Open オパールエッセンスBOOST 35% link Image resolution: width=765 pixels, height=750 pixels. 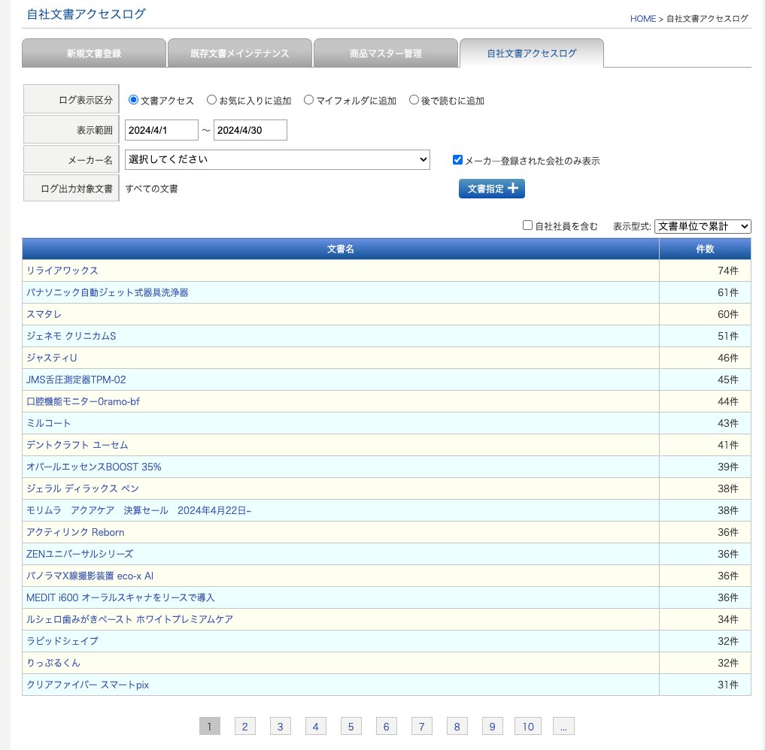point(94,467)
